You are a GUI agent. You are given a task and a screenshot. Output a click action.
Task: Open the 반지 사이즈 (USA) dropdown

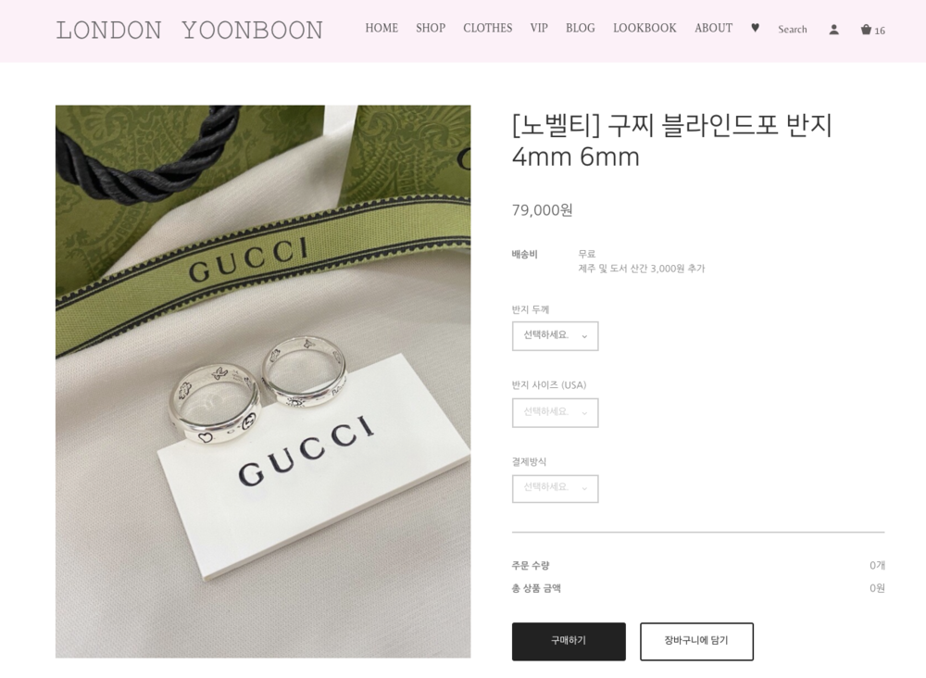coord(555,412)
